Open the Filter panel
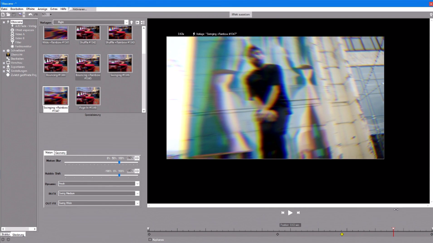The width and height of the screenshot is (433, 243). pyautogui.click(x=18, y=42)
